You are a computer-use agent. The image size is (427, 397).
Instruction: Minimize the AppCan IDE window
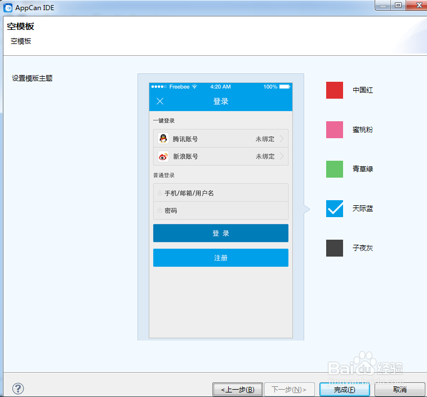383,5
